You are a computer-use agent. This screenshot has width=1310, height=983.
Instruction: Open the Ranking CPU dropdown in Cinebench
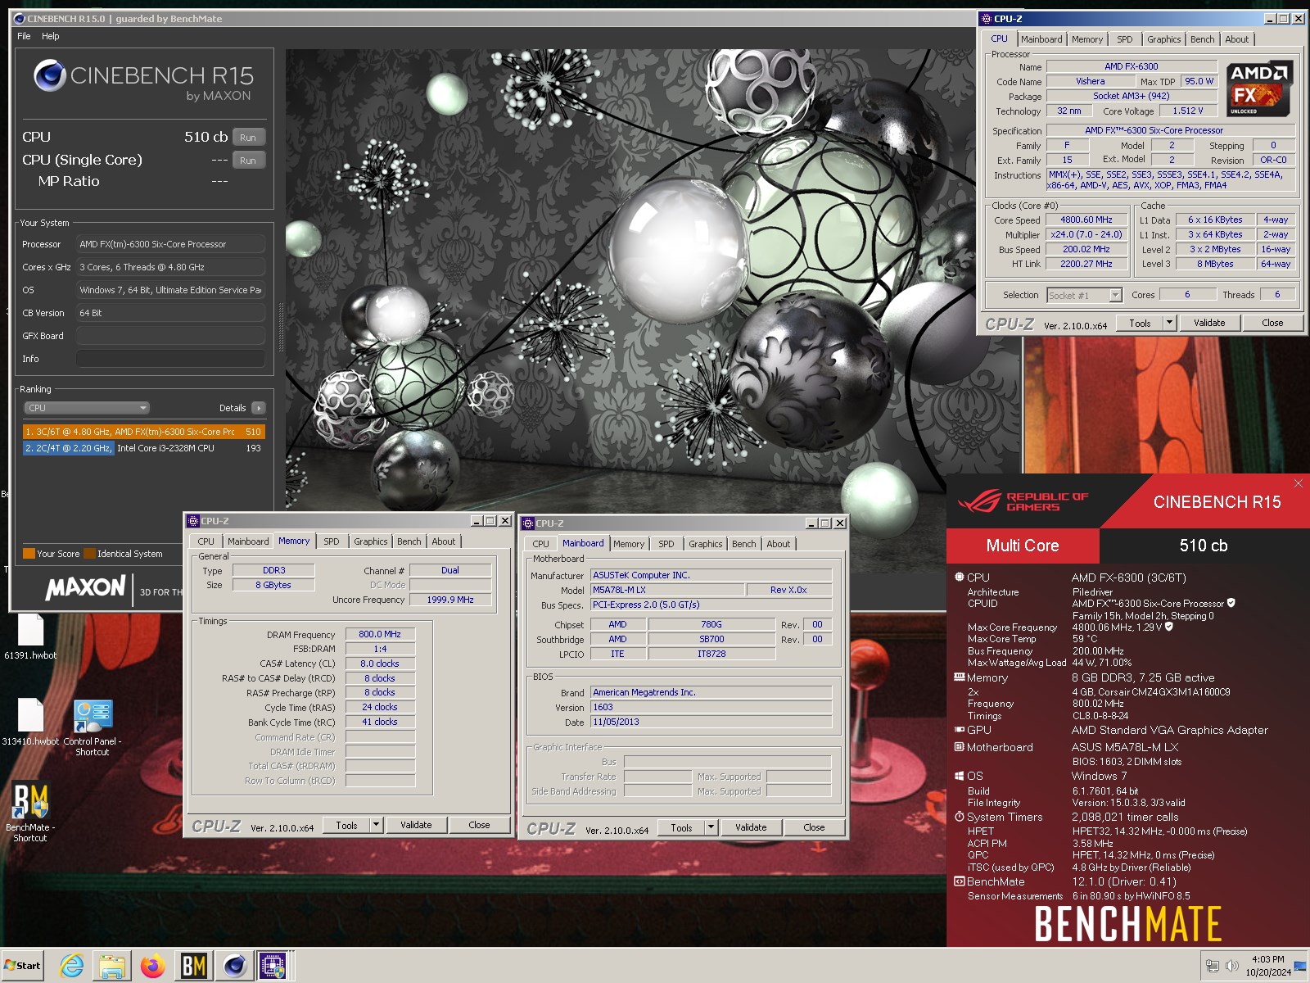(87, 408)
